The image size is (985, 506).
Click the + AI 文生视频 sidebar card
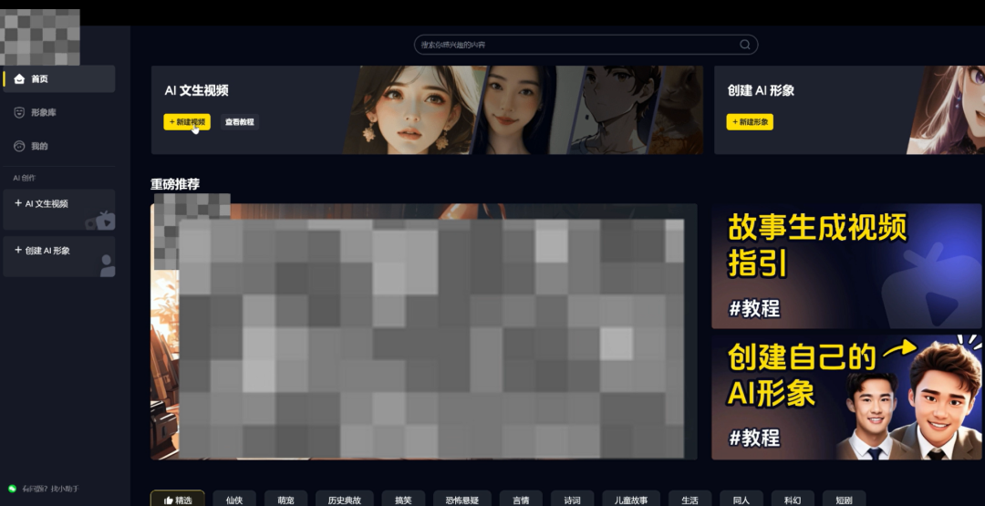click(59, 210)
